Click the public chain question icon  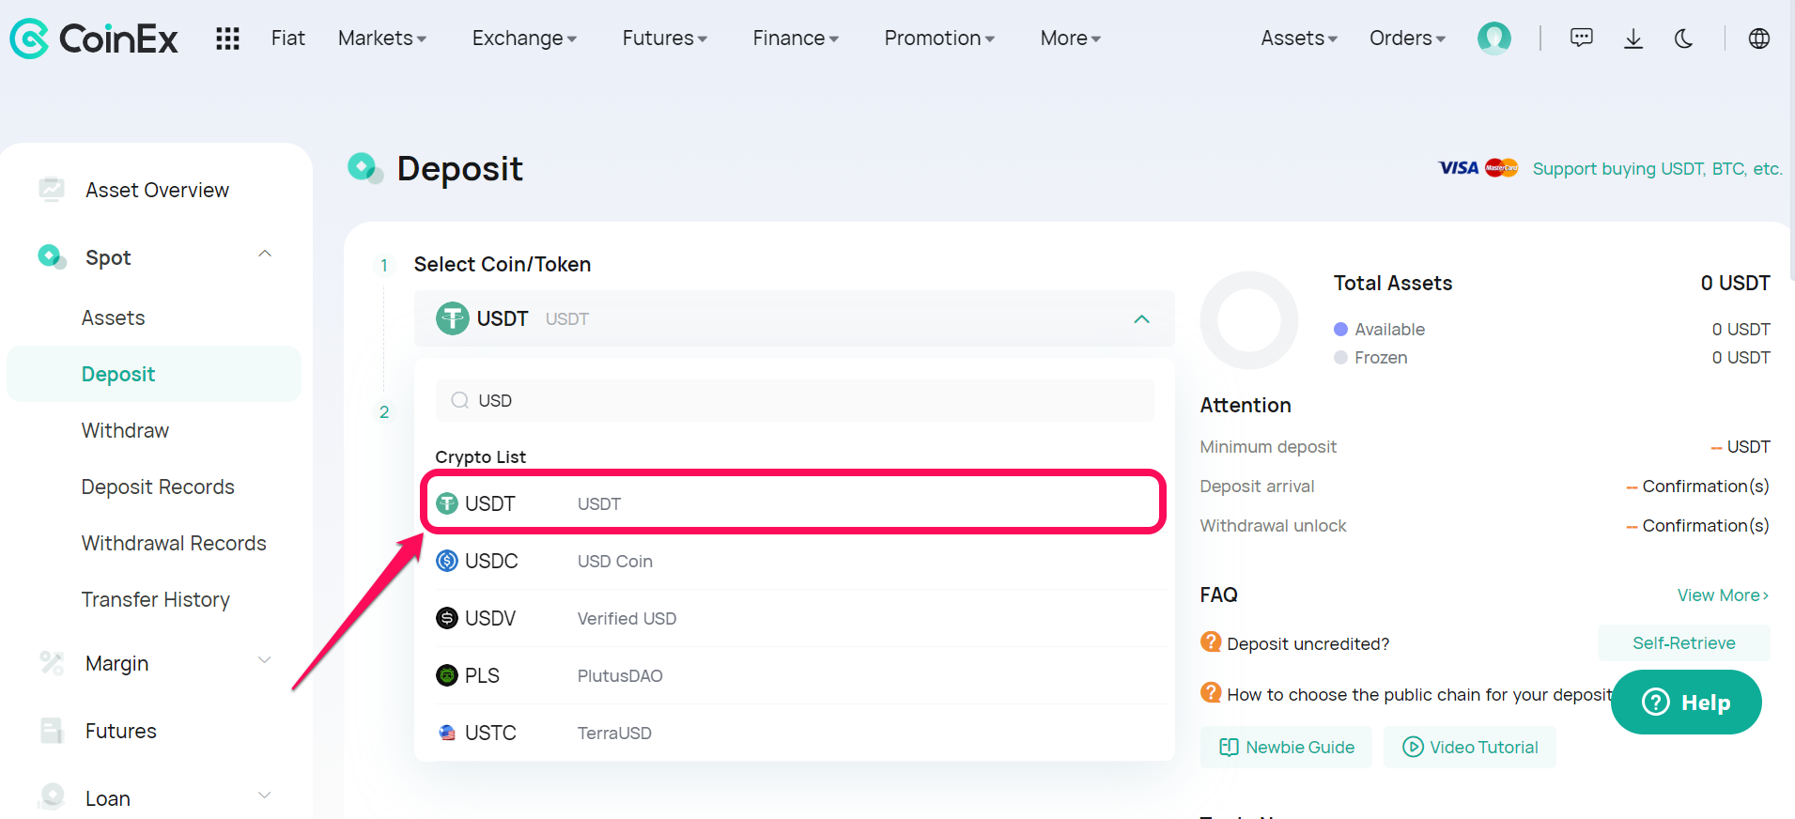point(1211,693)
